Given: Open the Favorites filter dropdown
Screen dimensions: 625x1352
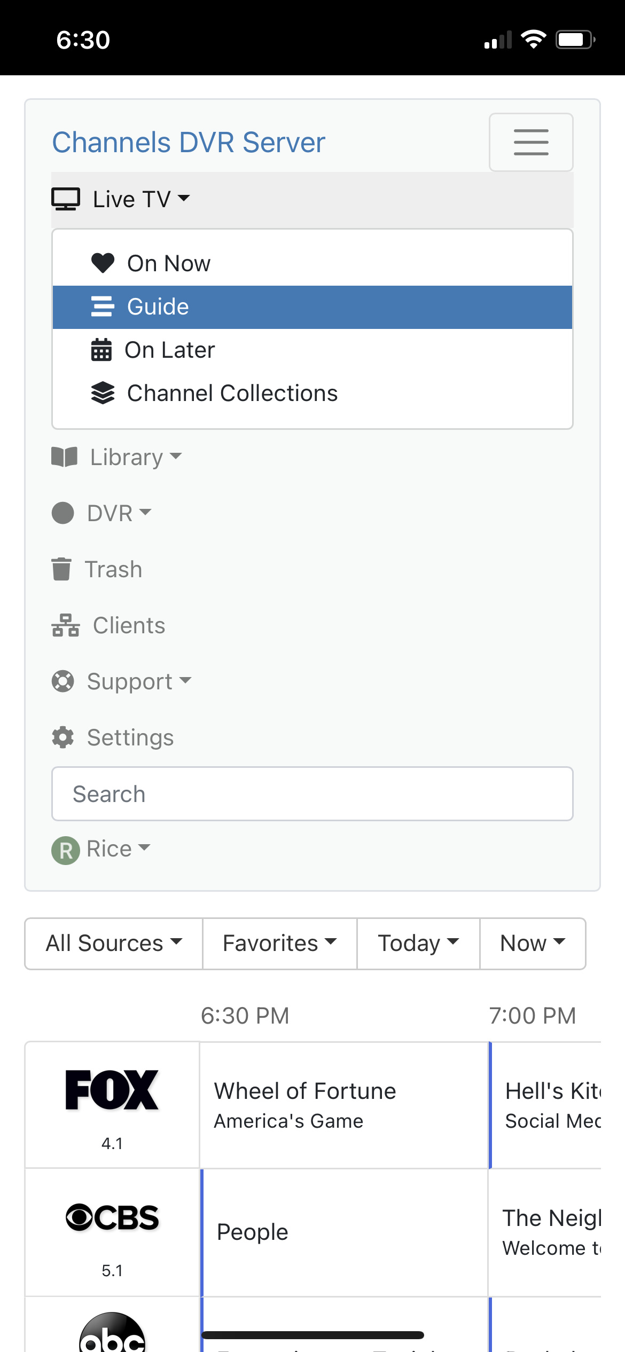Looking at the screenshot, I should tap(279, 944).
